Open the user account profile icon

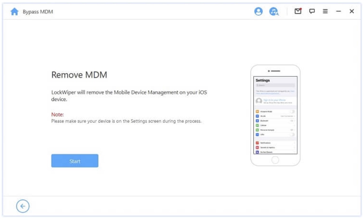click(258, 11)
